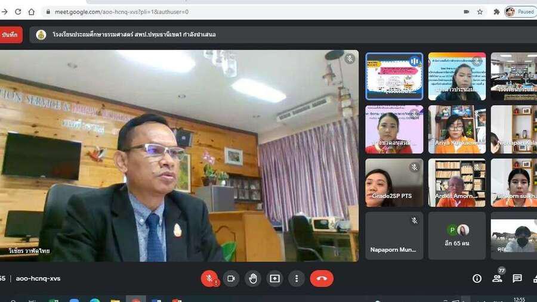
Task: Open the browser extensions puzzle icon
Action: click(x=496, y=11)
